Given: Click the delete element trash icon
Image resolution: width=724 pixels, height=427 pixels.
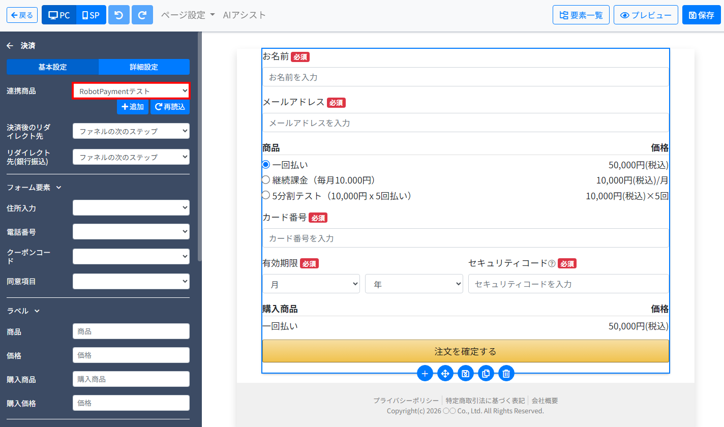Looking at the screenshot, I should (x=506, y=374).
